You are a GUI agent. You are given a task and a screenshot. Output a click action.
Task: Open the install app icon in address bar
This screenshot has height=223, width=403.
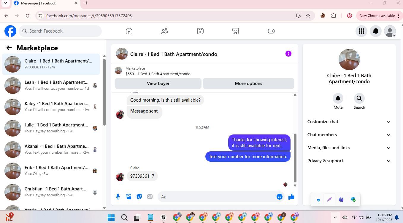[299, 16]
